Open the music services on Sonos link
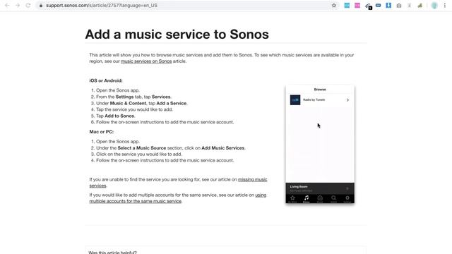Viewport: 452px width, 254px height. (x=146, y=61)
